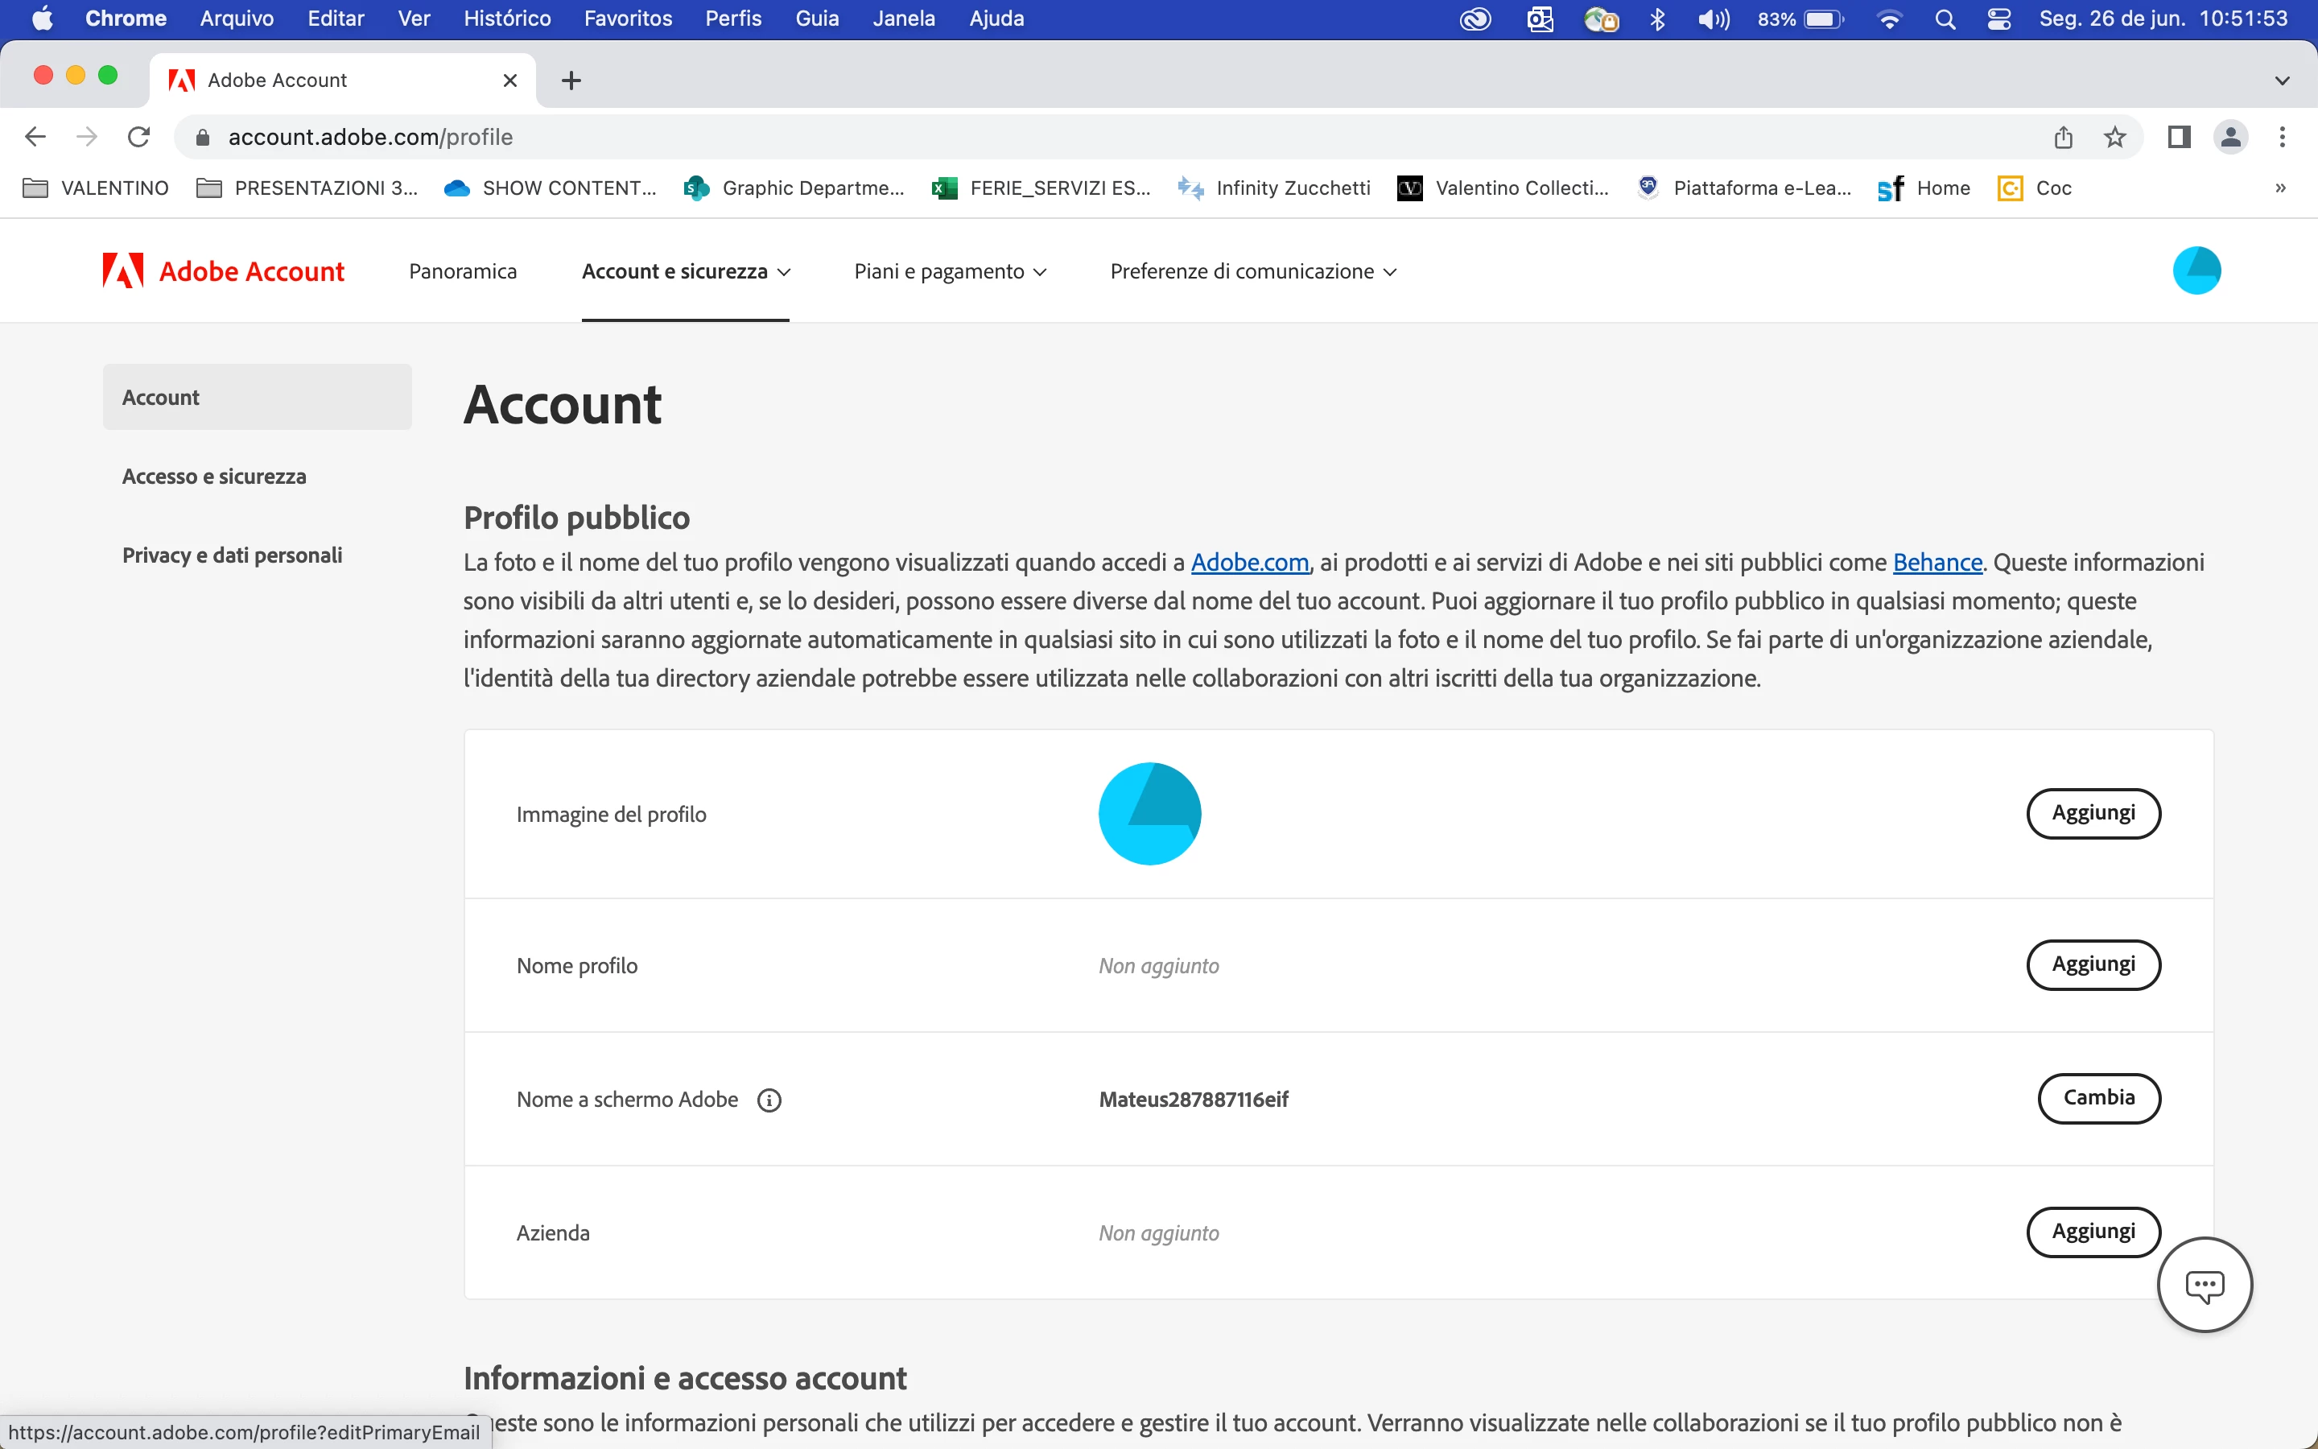Click Cambia for the Adobe screen name
Image resolution: width=2318 pixels, height=1449 pixels.
tap(2097, 1098)
